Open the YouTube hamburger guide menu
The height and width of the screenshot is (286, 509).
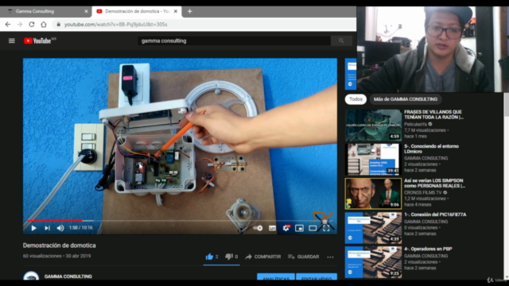coord(12,41)
